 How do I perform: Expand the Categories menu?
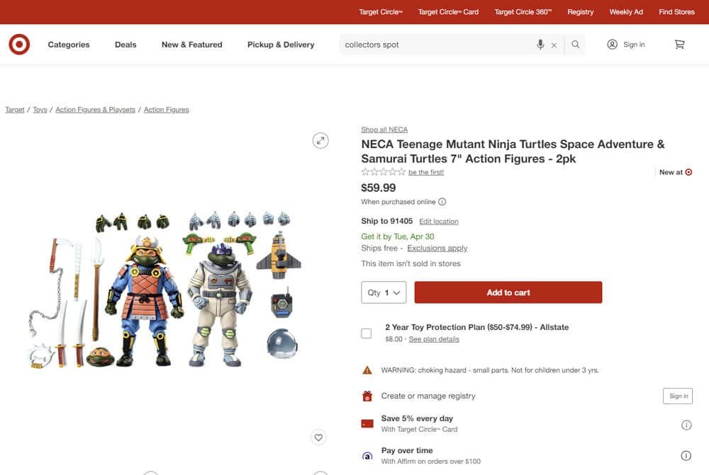point(68,44)
